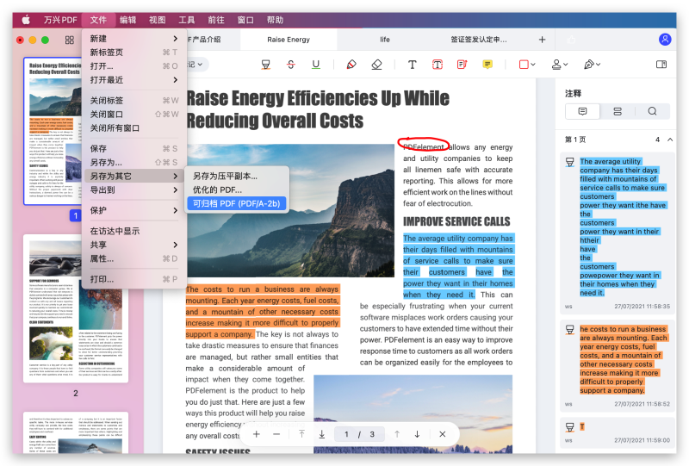Choose the pencil drawing tool
Screen dimensions: 689x466
click(351, 65)
